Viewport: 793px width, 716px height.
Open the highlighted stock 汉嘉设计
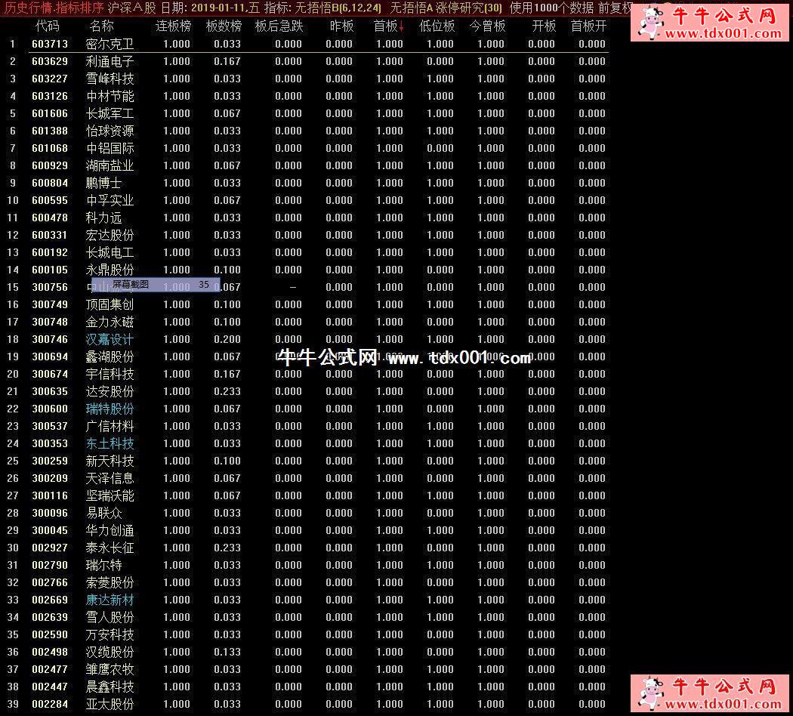110,339
